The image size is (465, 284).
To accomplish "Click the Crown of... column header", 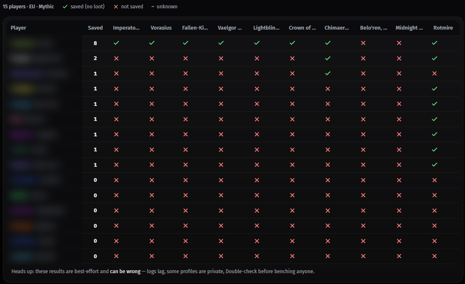I will pyautogui.click(x=302, y=28).
